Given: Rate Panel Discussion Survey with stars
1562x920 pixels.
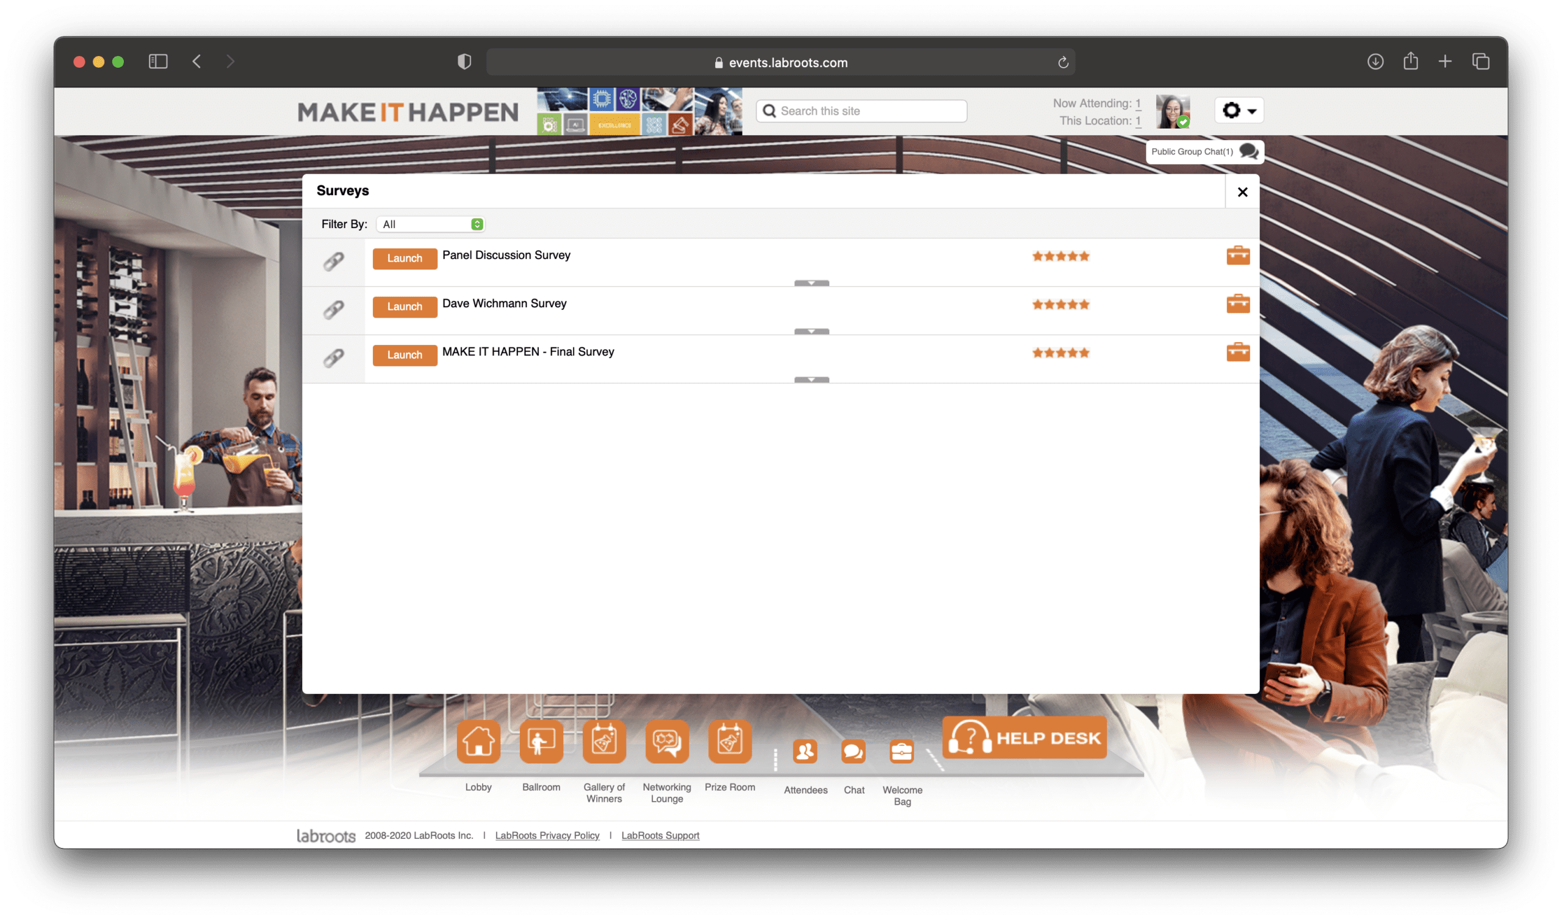Looking at the screenshot, I should click(x=1060, y=256).
